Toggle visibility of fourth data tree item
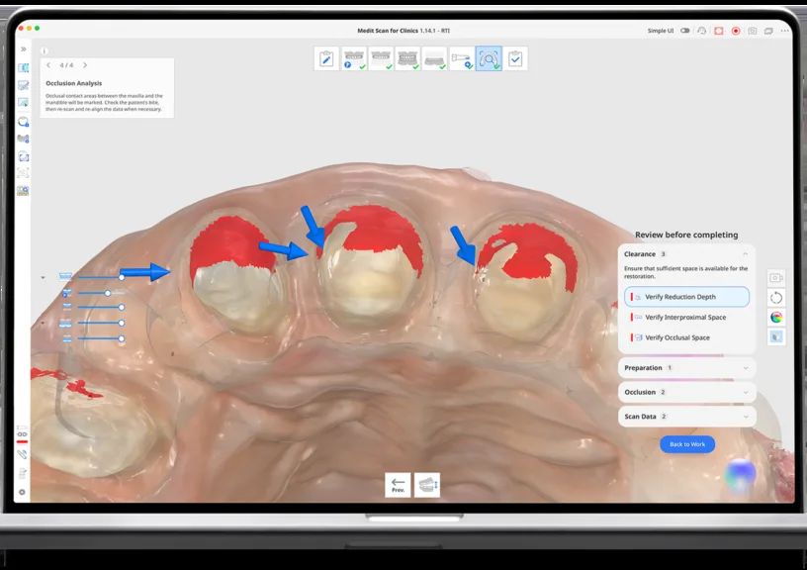The height and width of the screenshot is (570, 807). (65, 323)
